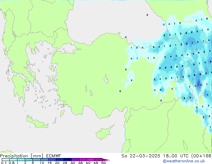Click the 30–35 mm purple legend box
Image resolution: width=212 pixels, height=164 pixels.
tap(75, 160)
